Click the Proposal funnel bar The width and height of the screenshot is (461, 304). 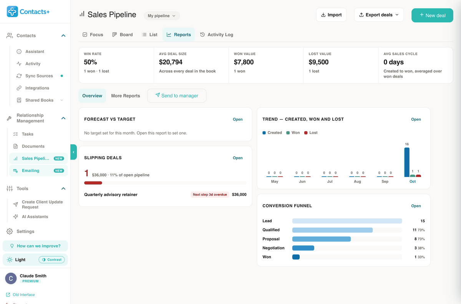(322, 239)
